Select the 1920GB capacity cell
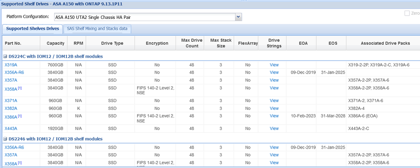 (55, 128)
